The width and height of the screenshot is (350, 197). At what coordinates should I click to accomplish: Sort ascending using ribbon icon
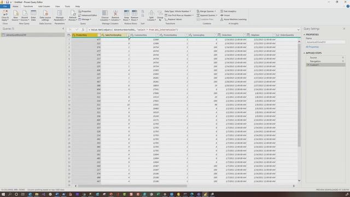[x=143, y=11]
